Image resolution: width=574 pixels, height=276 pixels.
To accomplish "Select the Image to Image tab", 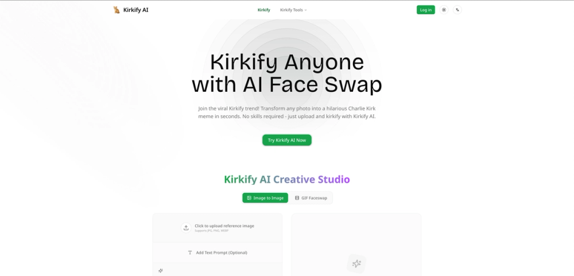I will click(x=265, y=198).
